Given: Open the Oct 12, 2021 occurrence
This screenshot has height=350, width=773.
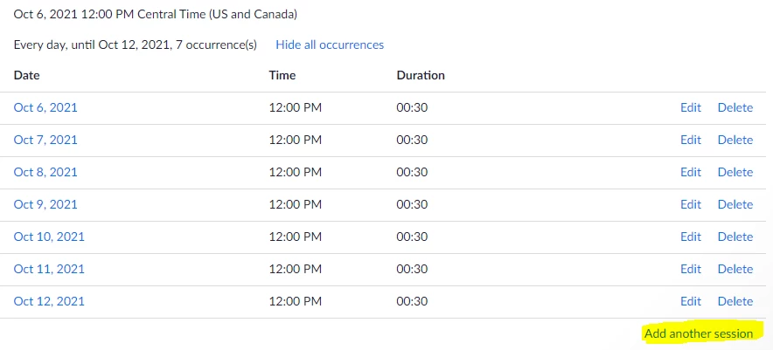Looking at the screenshot, I should (49, 301).
